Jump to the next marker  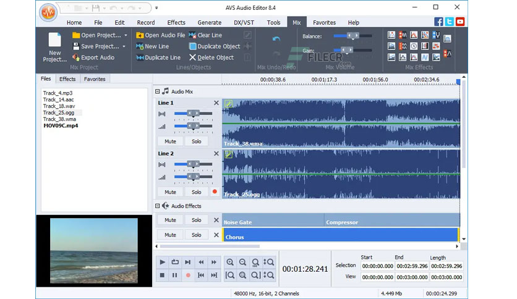point(214,275)
